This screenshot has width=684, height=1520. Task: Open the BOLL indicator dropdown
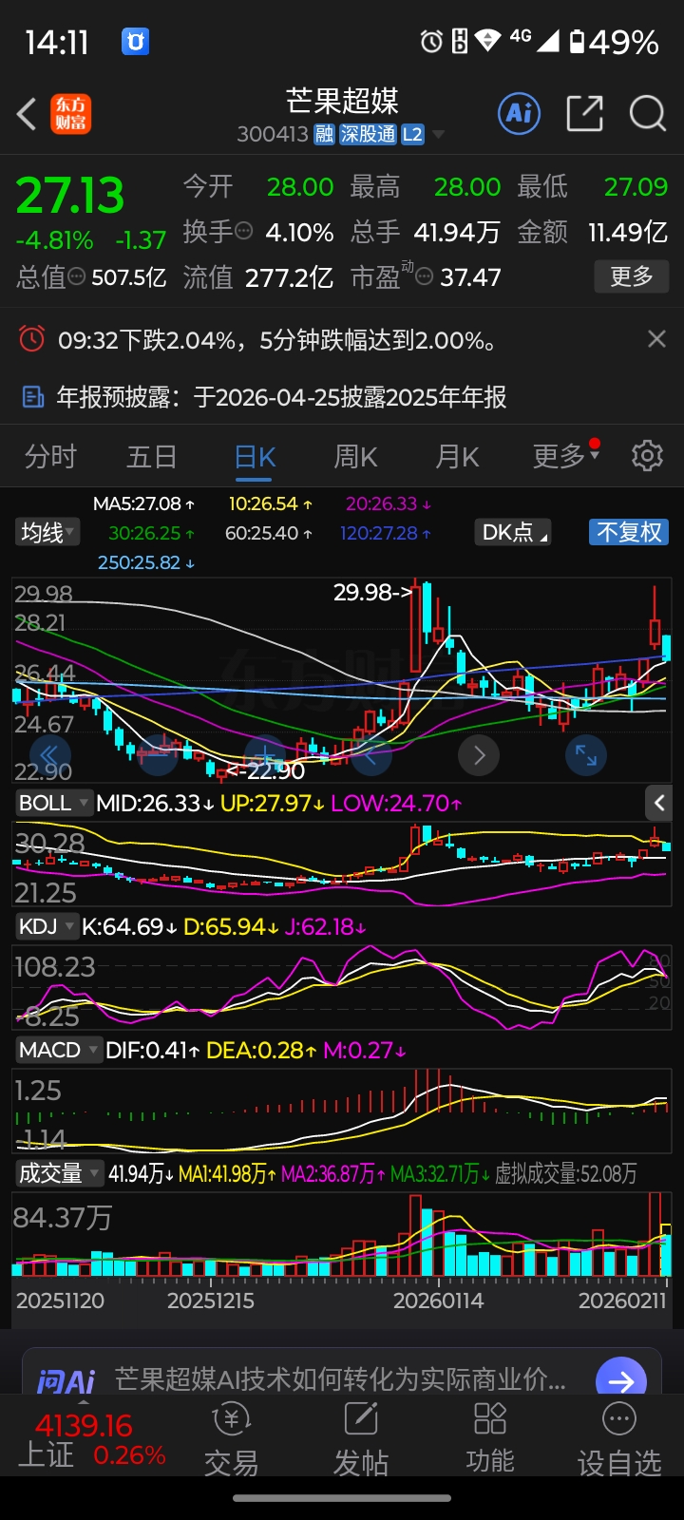click(53, 803)
